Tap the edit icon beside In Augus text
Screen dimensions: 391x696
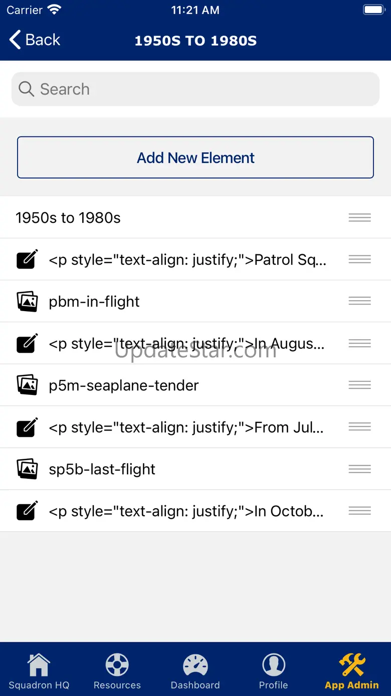coord(27,343)
